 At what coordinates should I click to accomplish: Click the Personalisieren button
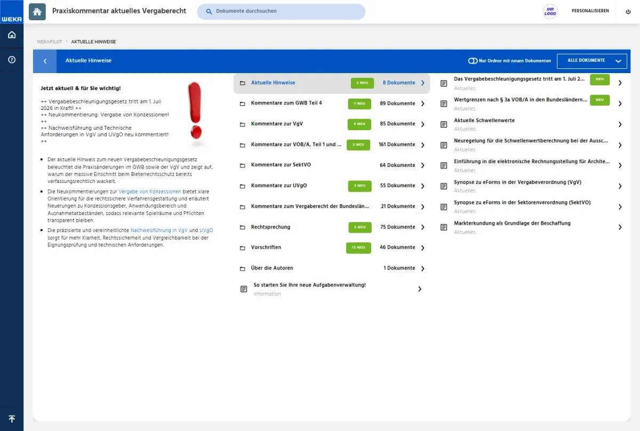pyautogui.click(x=590, y=11)
